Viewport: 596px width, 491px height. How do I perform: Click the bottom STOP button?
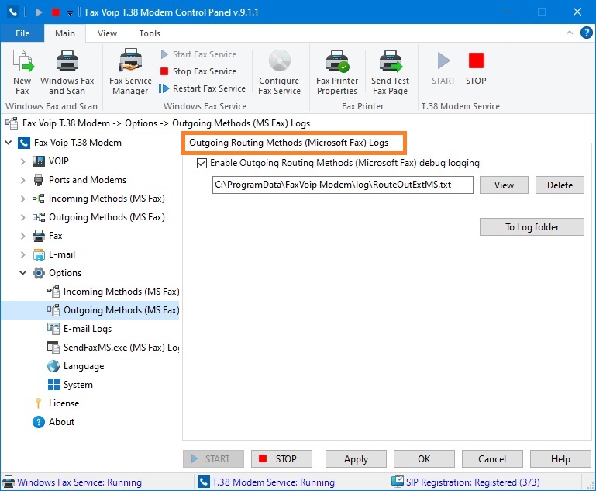[281, 459]
